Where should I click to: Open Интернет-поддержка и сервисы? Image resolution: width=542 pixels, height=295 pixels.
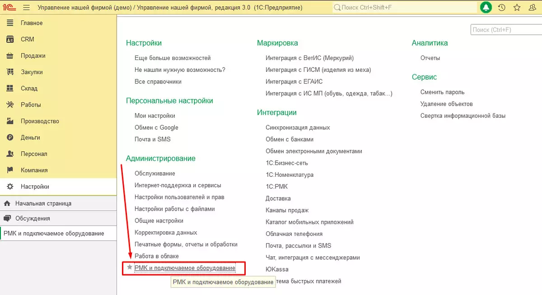click(178, 185)
